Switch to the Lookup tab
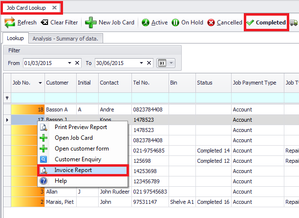This screenshot has width=299, height=218. [x=16, y=38]
